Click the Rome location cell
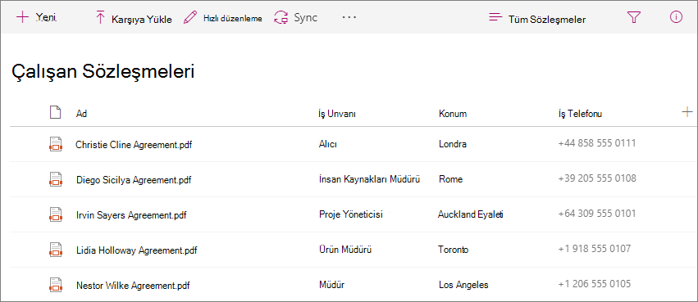698x302 pixels. (450, 179)
